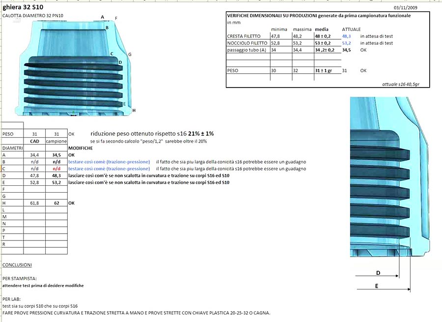Click the 'VERIFICHE DIMENSIONALI SU PRODUZIONI' heading
This screenshot has height=322, width=442.
tap(319, 16)
